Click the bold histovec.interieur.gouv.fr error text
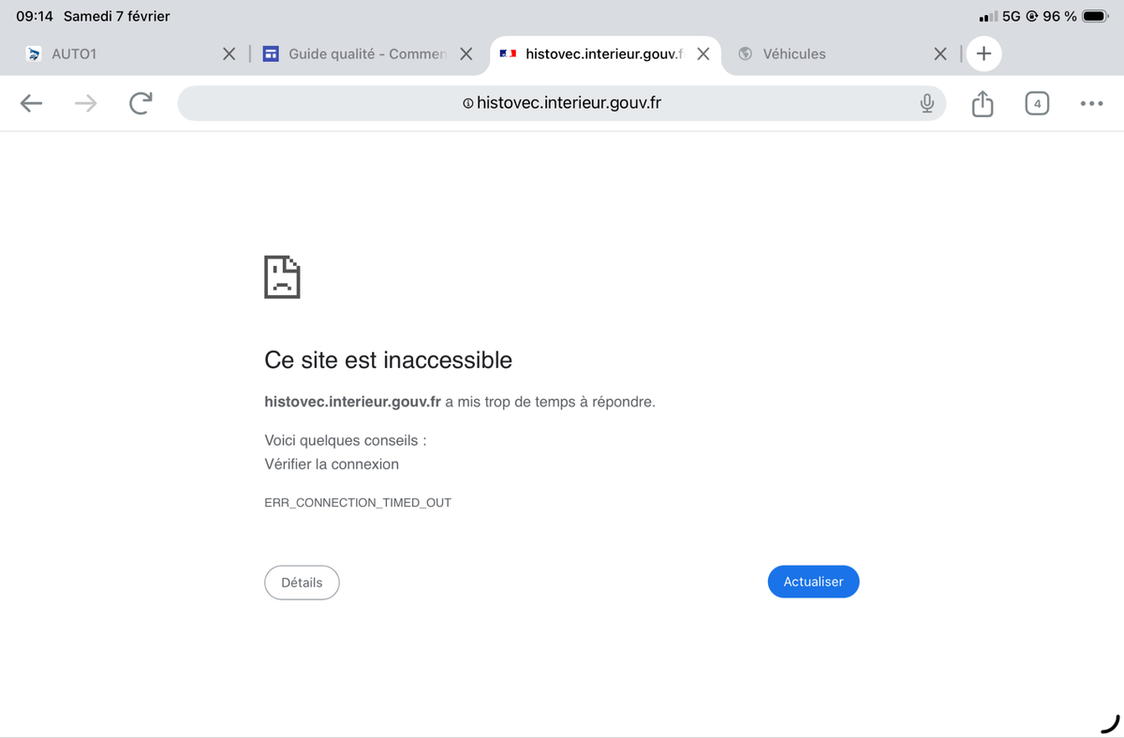Image resolution: width=1124 pixels, height=738 pixels. (x=353, y=402)
